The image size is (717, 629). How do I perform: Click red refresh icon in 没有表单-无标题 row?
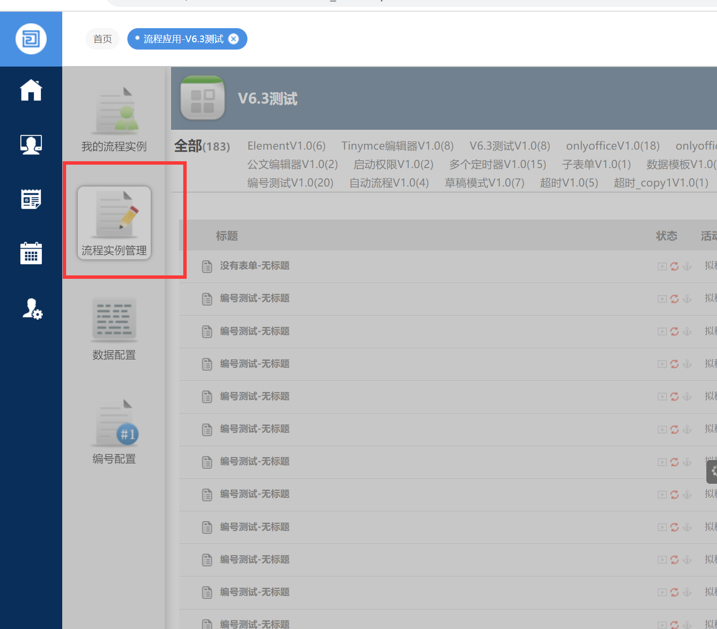tap(675, 266)
